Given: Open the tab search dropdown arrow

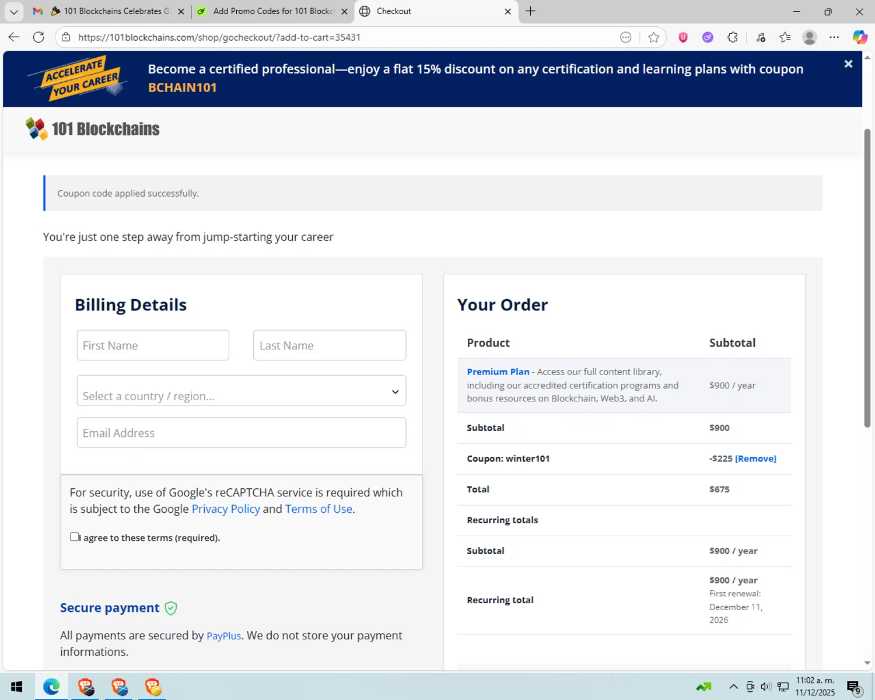Looking at the screenshot, I should (14, 11).
